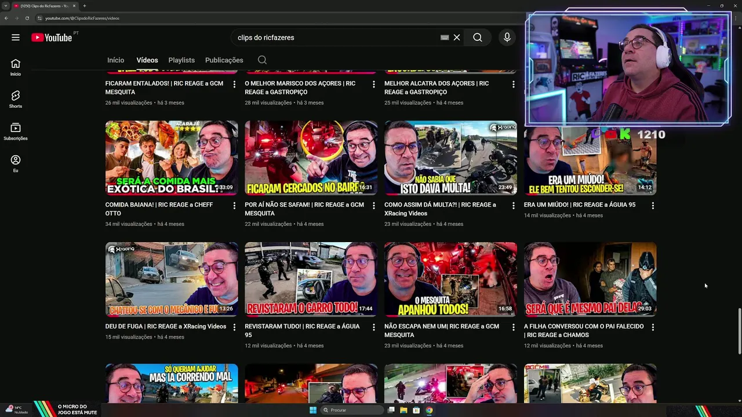Open COMIDA BAIANA video title link
This screenshot has width=742, height=417.
(x=159, y=209)
